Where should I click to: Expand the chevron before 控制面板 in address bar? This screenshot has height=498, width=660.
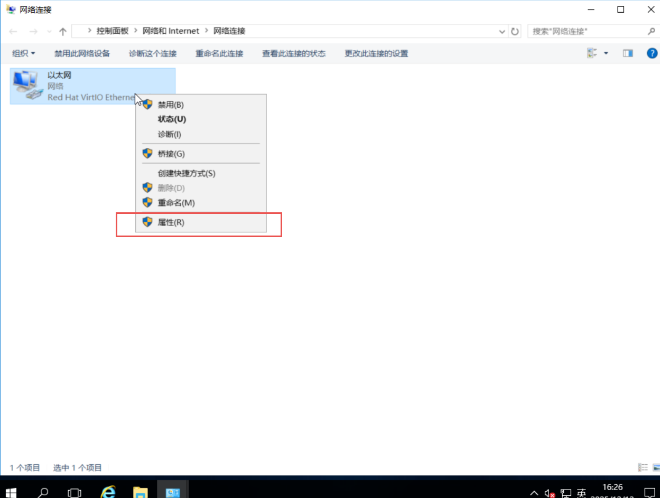pos(90,31)
